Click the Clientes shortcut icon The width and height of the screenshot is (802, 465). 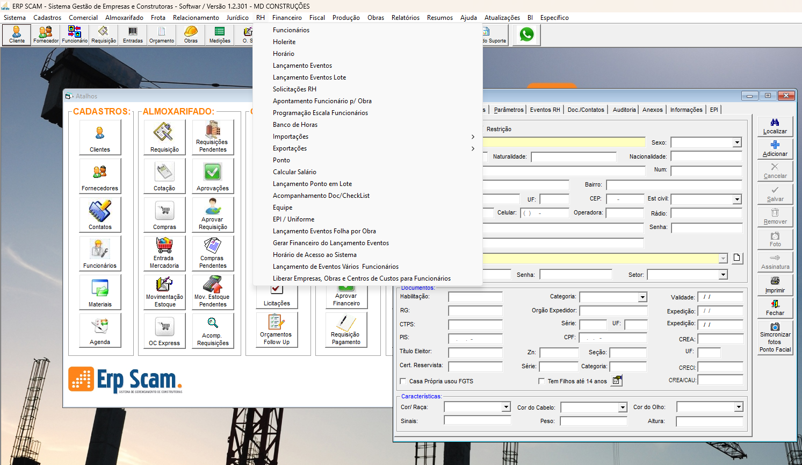(x=100, y=138)
